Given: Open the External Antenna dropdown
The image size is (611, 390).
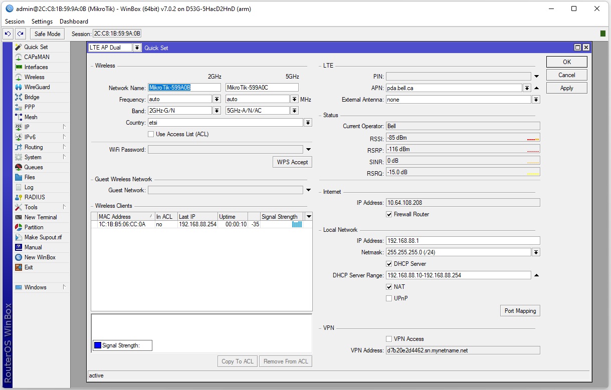Looking at the screenshot, I should (x=536, y=100).
